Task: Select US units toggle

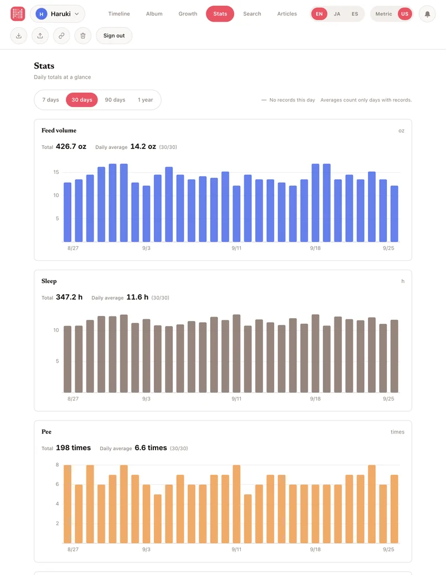Action: (x=405, y=14)
